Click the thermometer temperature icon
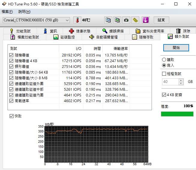The height and width of the screenshot is (170, 196). 77,20
